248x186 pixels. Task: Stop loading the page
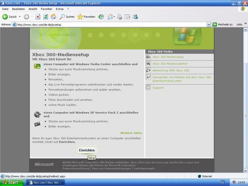38,17
